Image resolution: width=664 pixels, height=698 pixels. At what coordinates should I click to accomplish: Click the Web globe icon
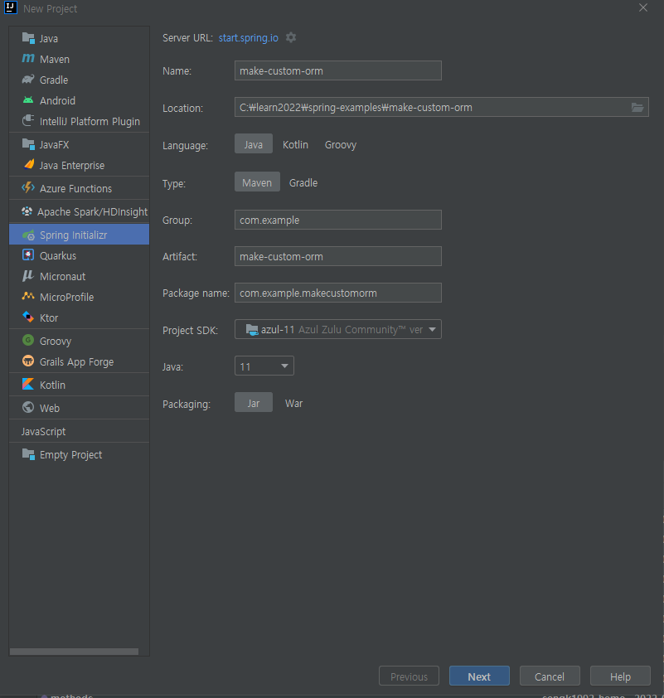tap(28, 407)
